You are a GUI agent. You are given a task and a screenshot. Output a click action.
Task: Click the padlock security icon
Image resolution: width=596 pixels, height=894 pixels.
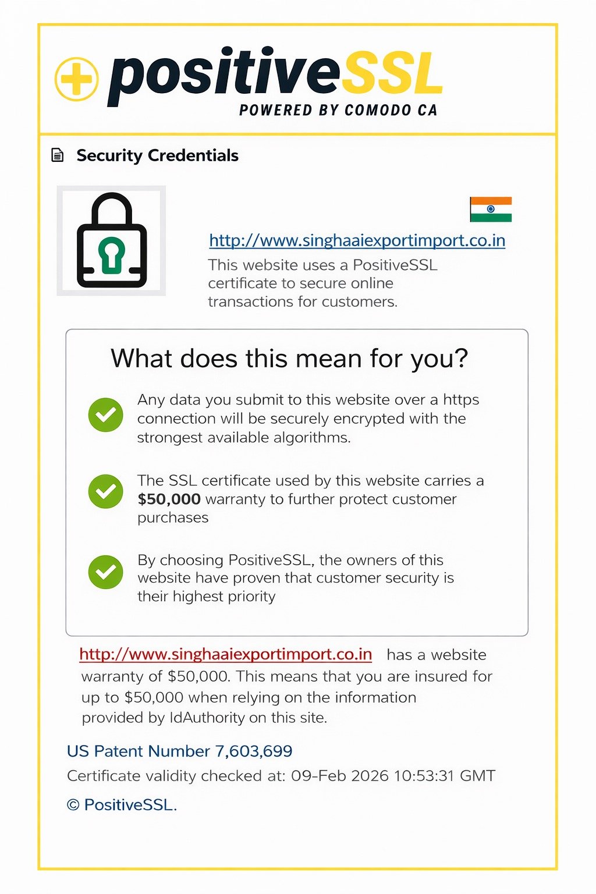pyautogui.click(x=111, y=240)
